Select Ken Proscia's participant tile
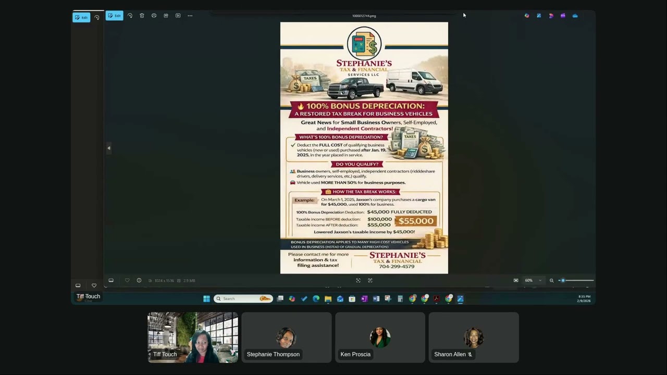The width and height of the screenshot is (667, 375). pos(380,337)
